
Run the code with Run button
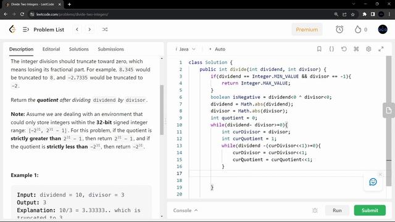pyautogui.click(x=337, y=210)
